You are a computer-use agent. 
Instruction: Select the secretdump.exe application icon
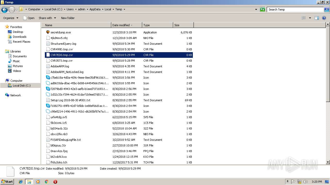48,32
